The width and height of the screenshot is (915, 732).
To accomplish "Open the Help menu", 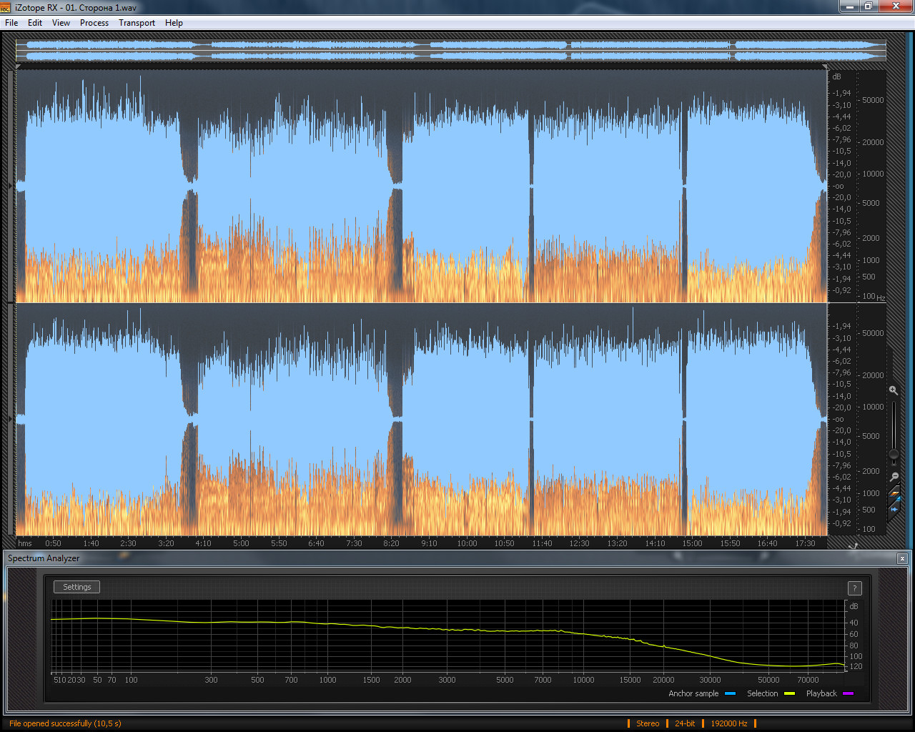I will 174,23.
